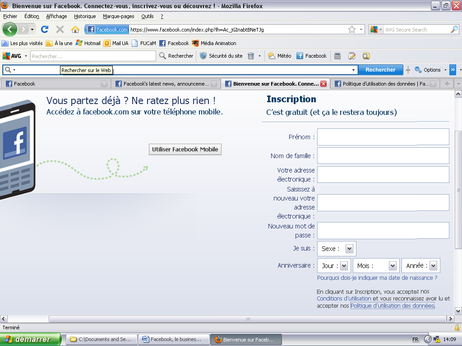The image size is (462, 346).
Task: Open the AVG toolbar calculator icon
Action: coord(337,56)
